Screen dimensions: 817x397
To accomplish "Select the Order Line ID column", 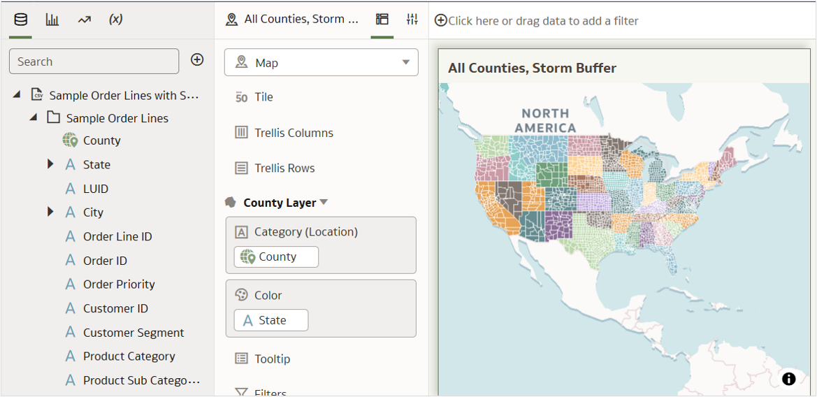I will [117, 236].
